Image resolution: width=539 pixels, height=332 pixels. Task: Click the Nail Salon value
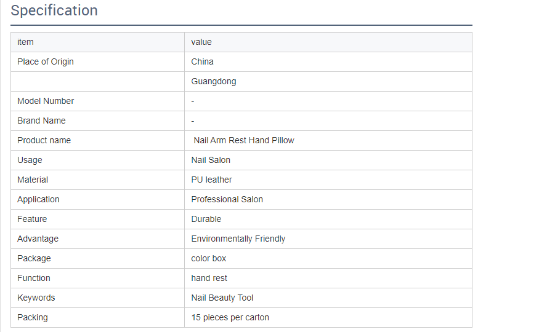pyautogui.click(x=211, y=160)
